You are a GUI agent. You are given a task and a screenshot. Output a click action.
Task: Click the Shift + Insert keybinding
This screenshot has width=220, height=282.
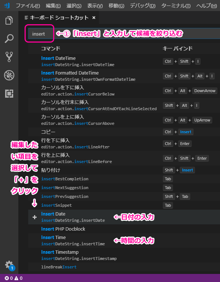(x=179, y=170)
